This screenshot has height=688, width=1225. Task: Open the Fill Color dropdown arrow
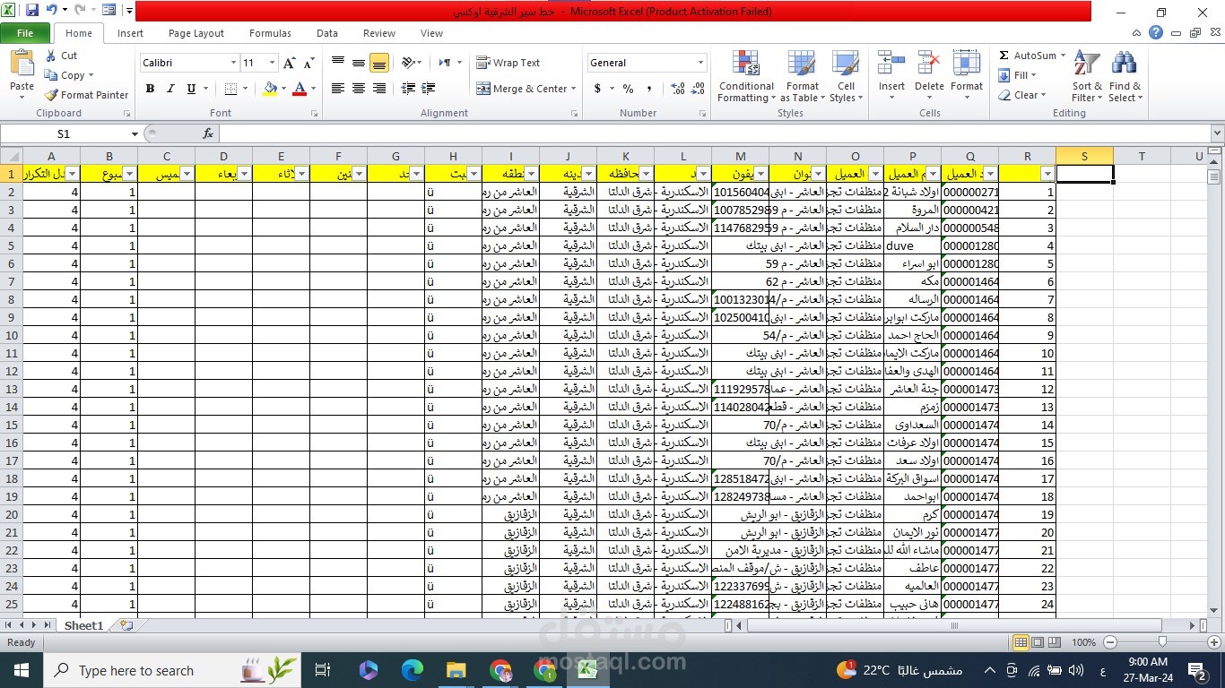(283, 89)
